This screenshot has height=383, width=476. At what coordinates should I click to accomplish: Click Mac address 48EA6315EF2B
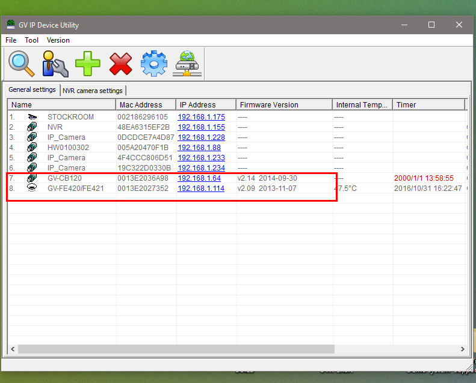click(143, 127)
